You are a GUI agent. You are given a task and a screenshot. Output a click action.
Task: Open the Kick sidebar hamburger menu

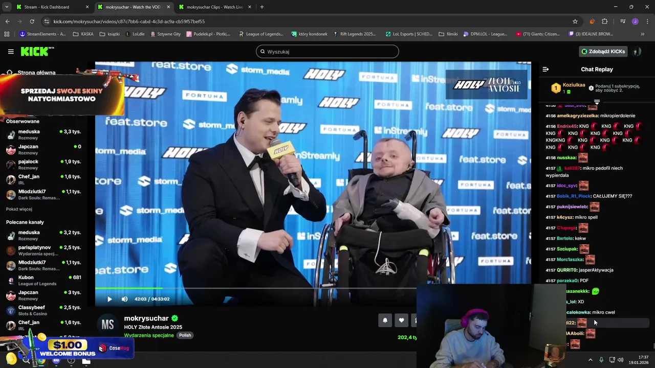pyautogui.click(x=11, y=52)
